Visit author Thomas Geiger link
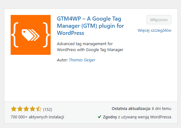 coord(82,60)
